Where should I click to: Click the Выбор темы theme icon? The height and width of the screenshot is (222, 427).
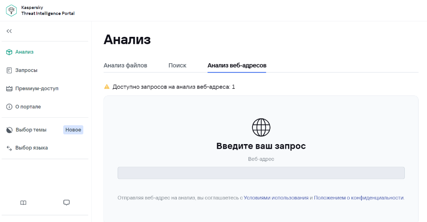(x=9, y=130)
